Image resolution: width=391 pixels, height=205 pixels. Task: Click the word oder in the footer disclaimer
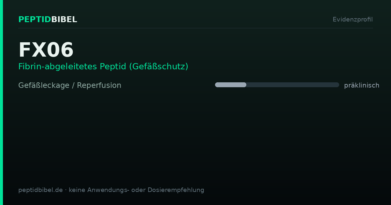pyautogui.click(x=138, y=190)
